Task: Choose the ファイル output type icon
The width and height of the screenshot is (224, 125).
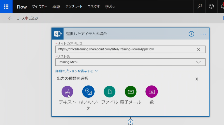Action: [109, 92]
